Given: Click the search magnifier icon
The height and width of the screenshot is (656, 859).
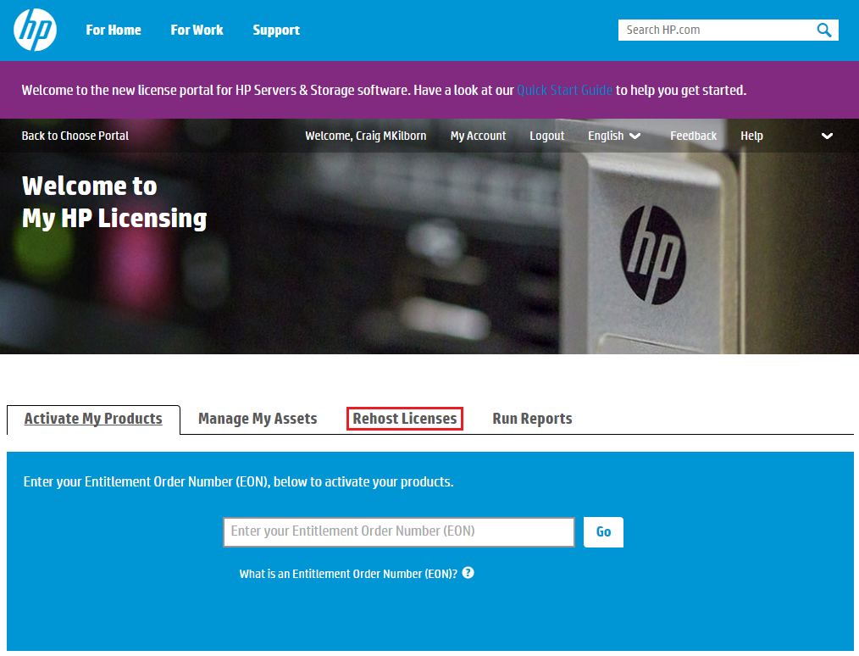Looking at the screenshot, I should [x=823, y=31].
